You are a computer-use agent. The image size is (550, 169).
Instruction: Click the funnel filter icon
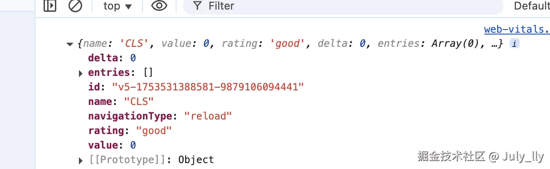pos(197,6)
